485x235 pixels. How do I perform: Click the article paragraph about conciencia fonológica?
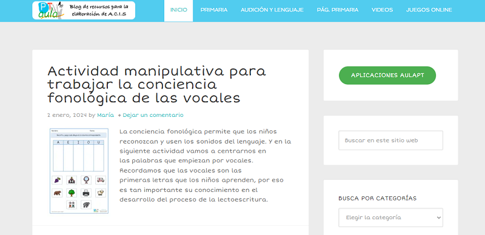click(x=206, y=166)
